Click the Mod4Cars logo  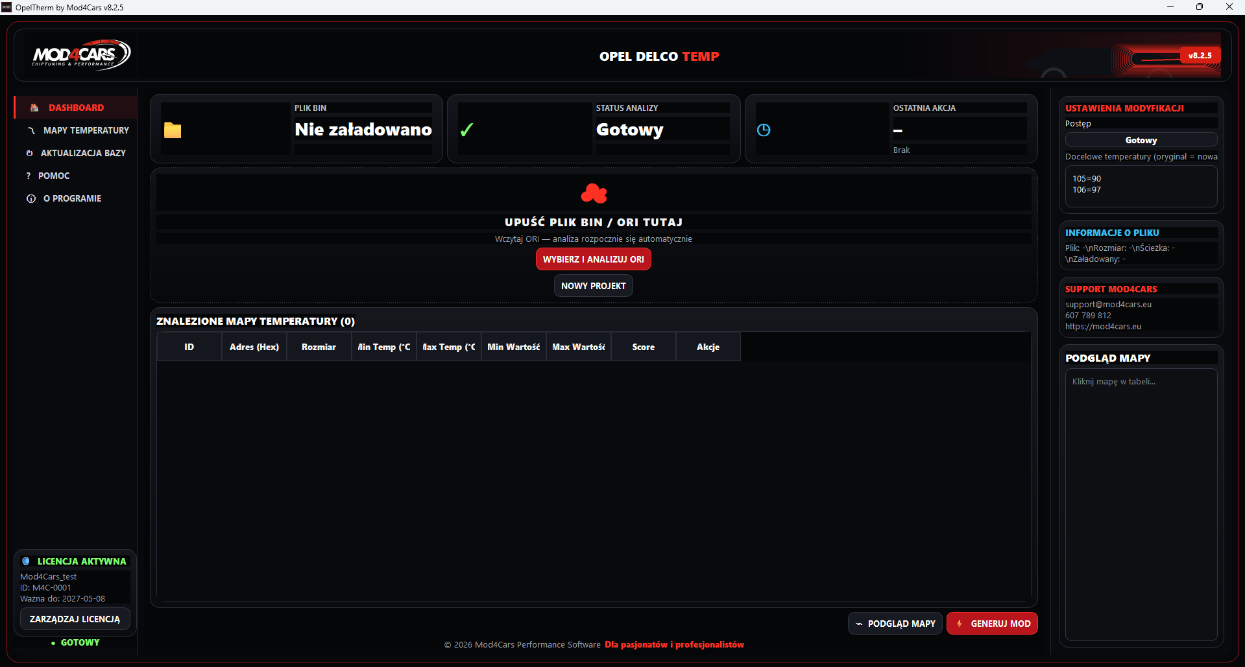click(80, 55)
